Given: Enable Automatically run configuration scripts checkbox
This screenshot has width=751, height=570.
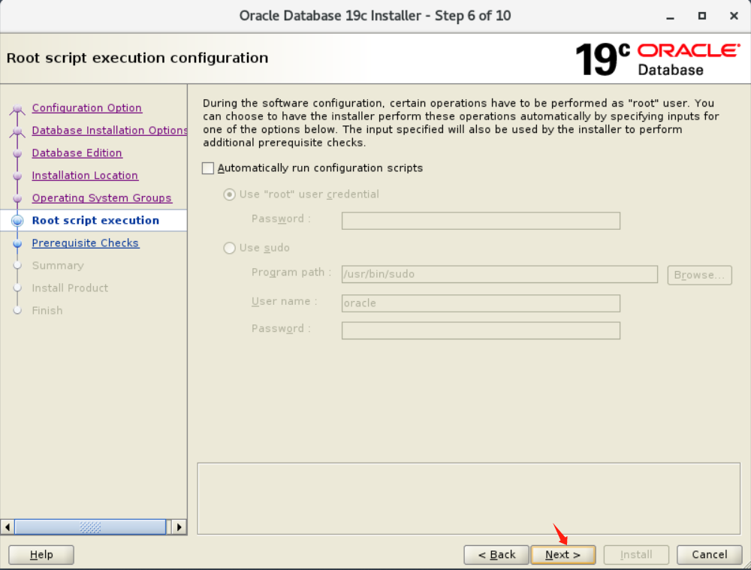Looking at the screenshot, I should [208, 168].
